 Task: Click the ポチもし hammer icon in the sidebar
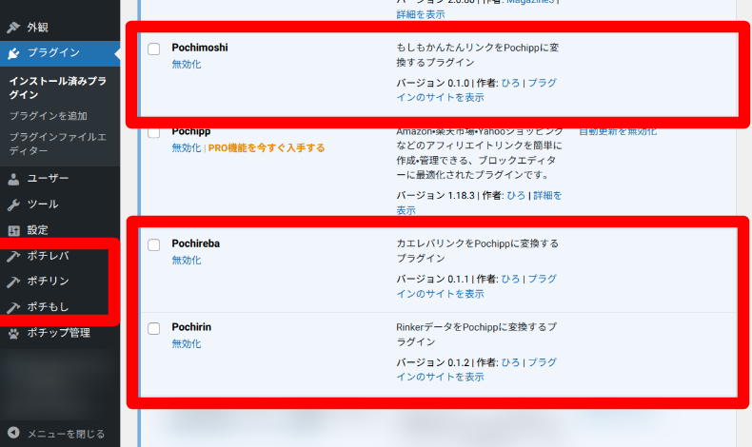(13, 307)
